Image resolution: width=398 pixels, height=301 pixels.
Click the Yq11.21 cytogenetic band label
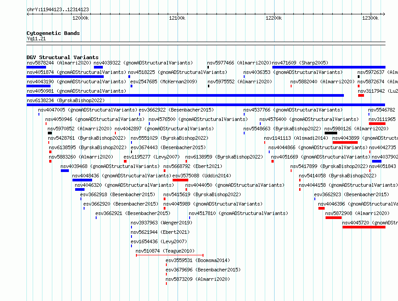click(x=36, y=39)
